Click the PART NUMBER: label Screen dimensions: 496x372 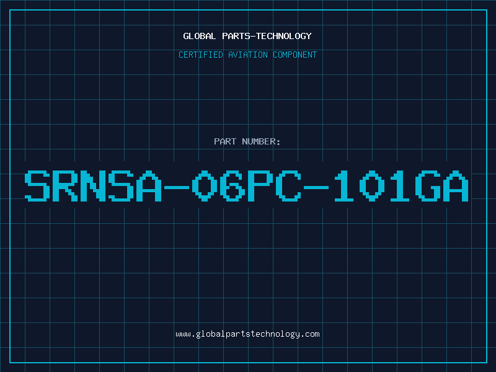(x=247, y=141)
